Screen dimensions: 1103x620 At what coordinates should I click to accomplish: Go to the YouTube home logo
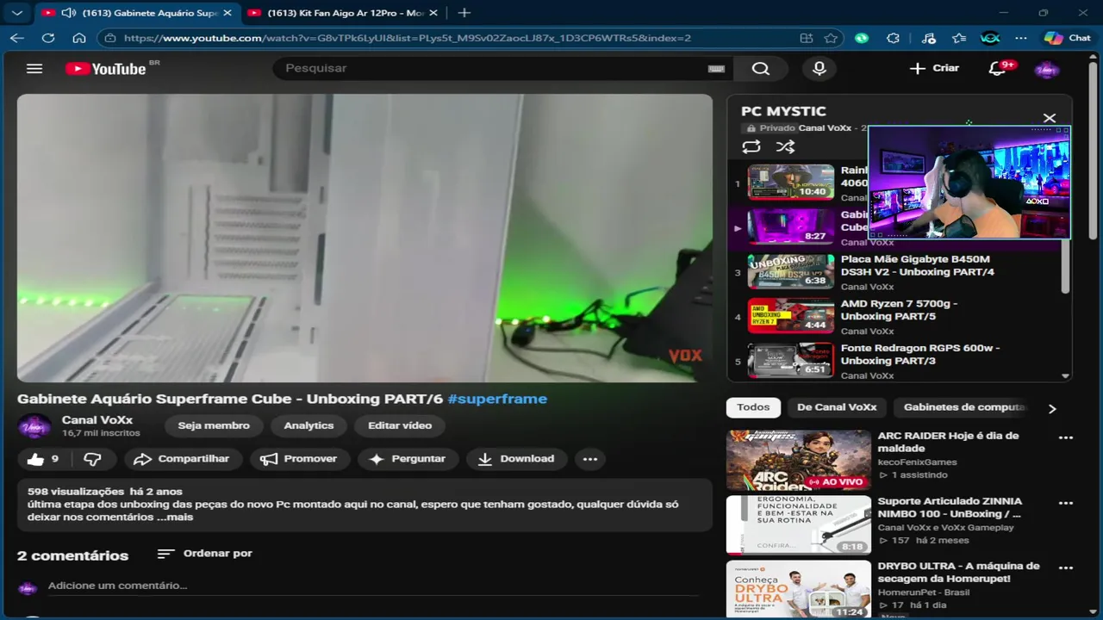106,69
